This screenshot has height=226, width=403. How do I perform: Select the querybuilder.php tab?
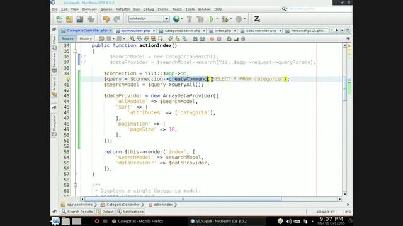coord(136,31)
